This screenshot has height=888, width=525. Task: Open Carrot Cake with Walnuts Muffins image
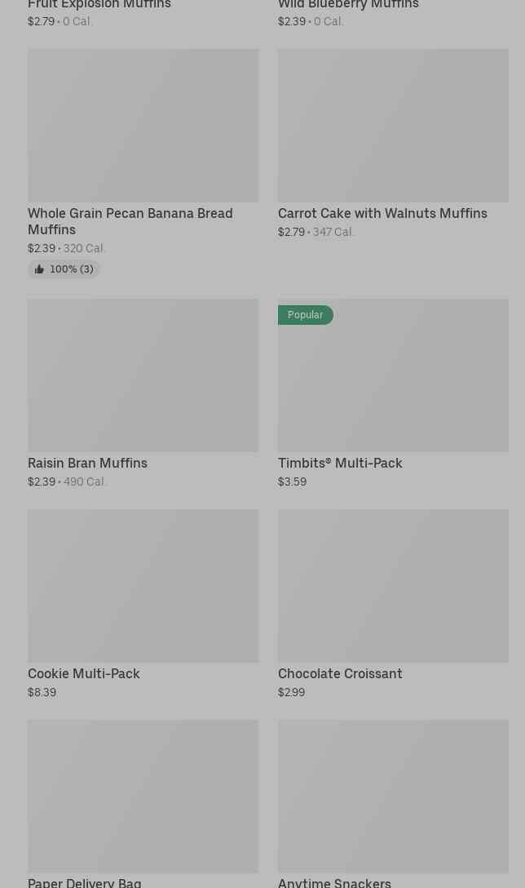point(393,126)
